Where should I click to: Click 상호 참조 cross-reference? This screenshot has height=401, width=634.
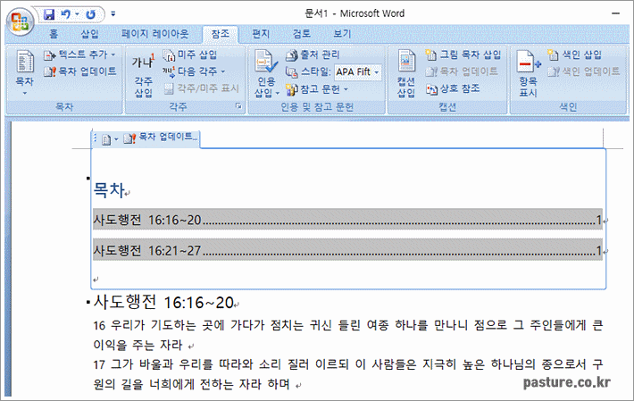[x=453, y=88]
